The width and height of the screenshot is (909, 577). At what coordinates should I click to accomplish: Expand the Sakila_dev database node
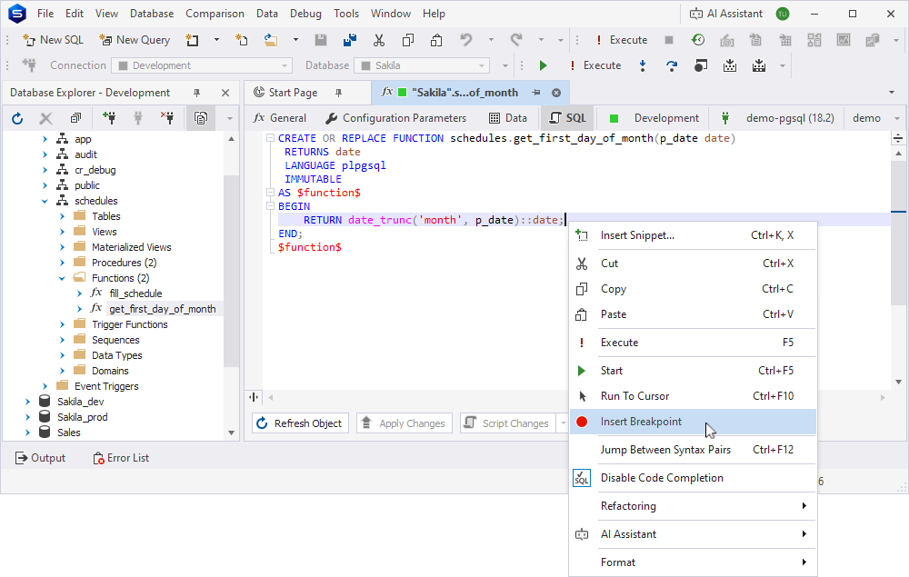tap(28, 402)
